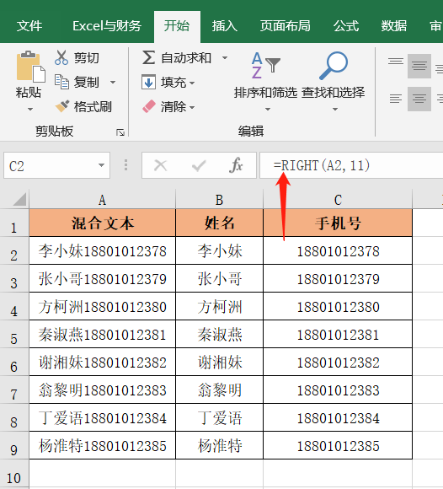
Task: Click the AutoSum sigma icon
Action: click(x=148, y=57)
